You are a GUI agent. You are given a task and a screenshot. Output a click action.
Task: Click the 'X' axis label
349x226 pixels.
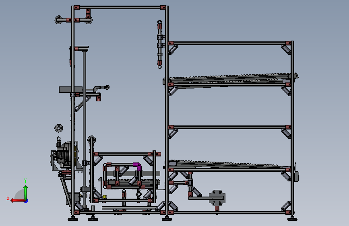(x=8, y=198)
